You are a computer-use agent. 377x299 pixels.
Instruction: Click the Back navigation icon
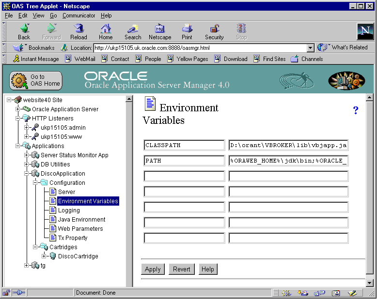25,29
